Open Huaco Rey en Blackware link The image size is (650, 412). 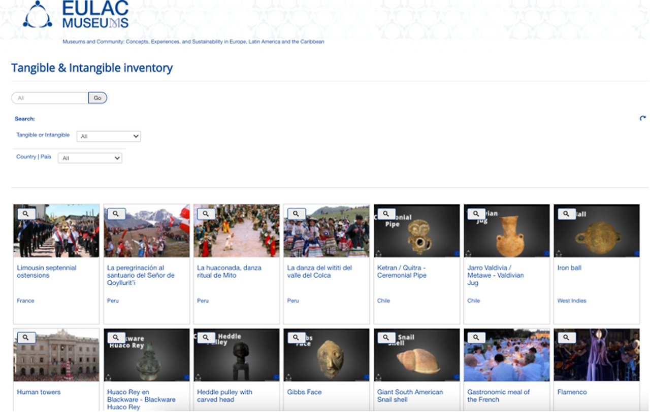tap(141, 399)
